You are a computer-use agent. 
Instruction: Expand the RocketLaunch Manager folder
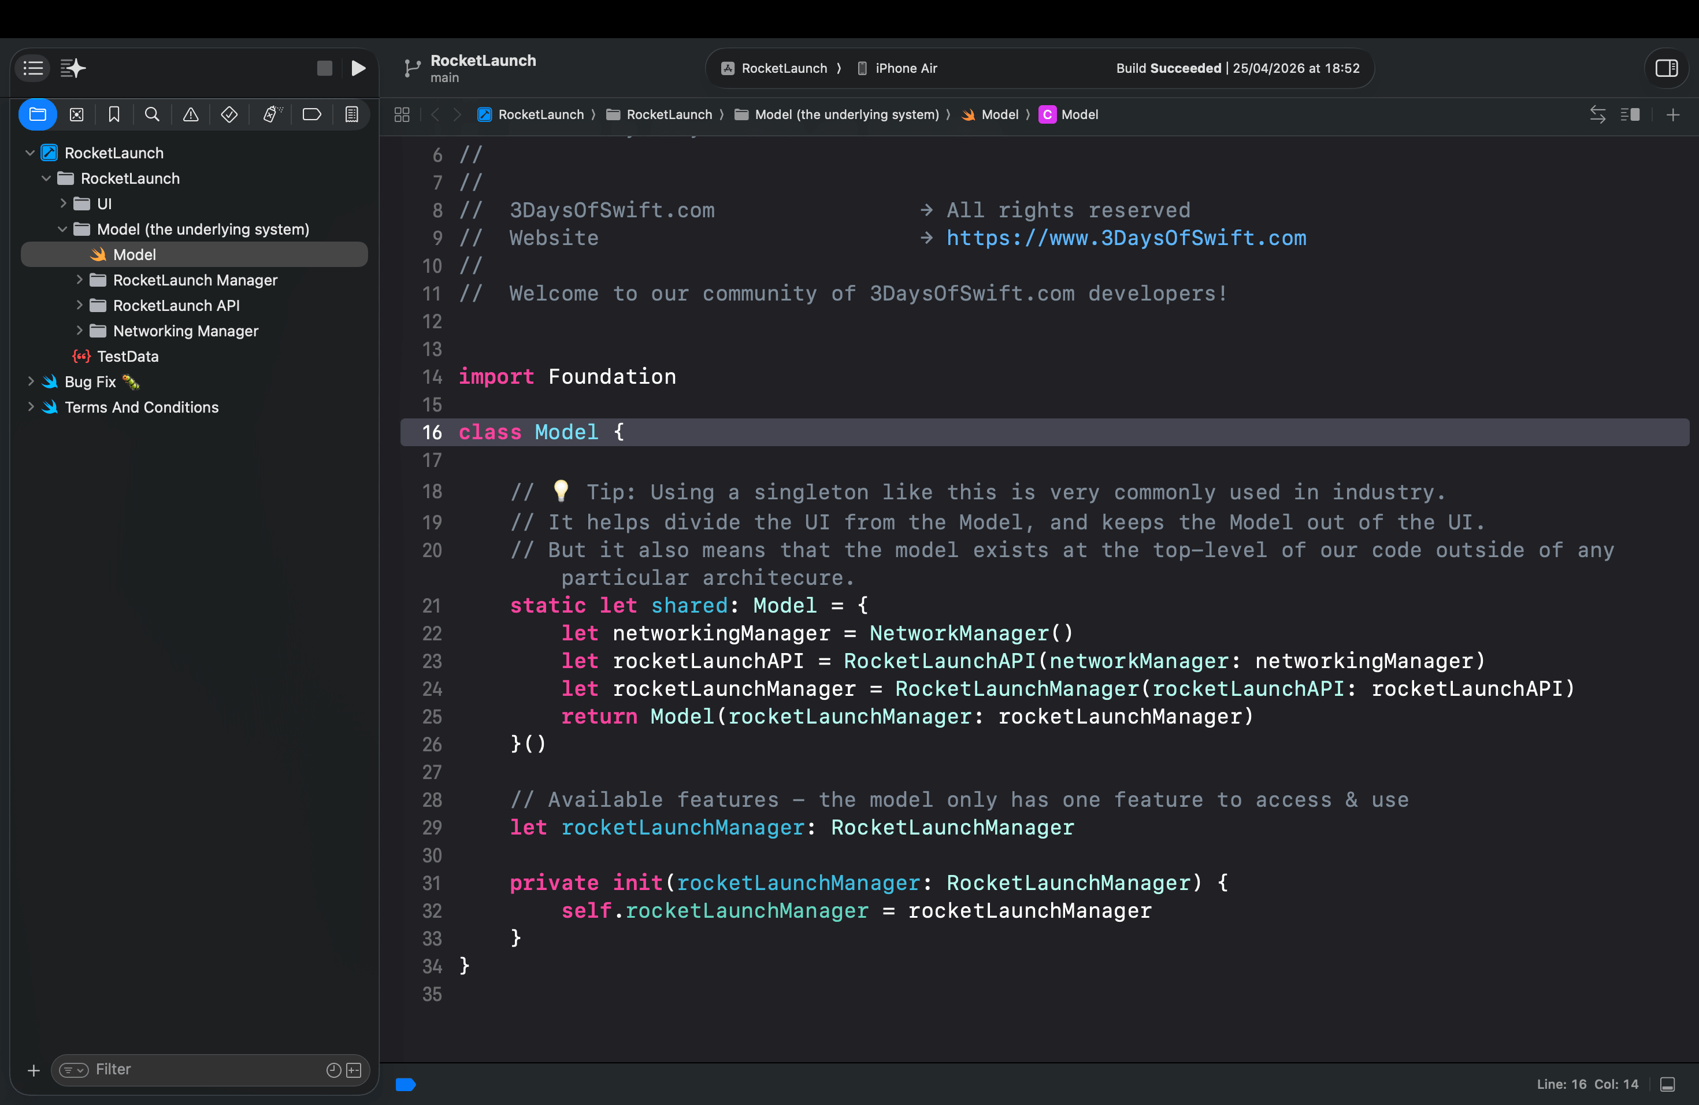click(79, 280)
